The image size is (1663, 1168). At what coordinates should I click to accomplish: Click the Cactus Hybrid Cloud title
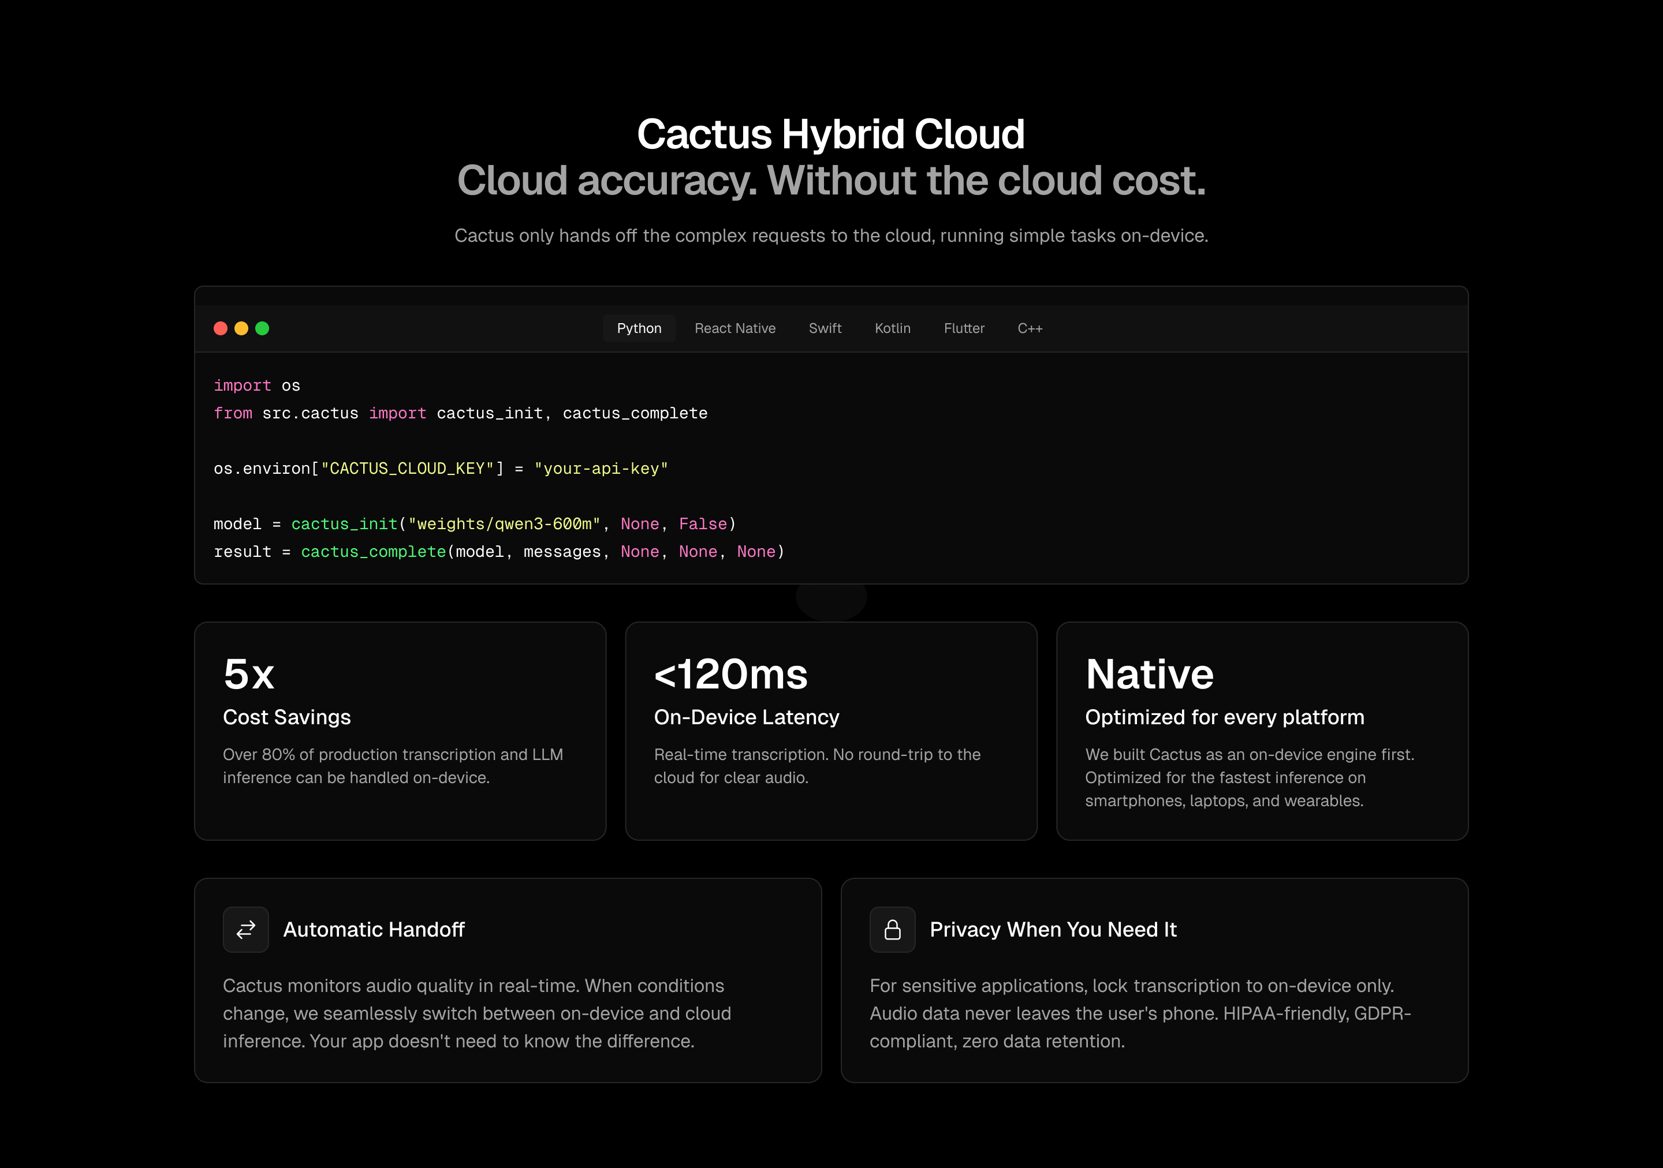tap(831, 134)
